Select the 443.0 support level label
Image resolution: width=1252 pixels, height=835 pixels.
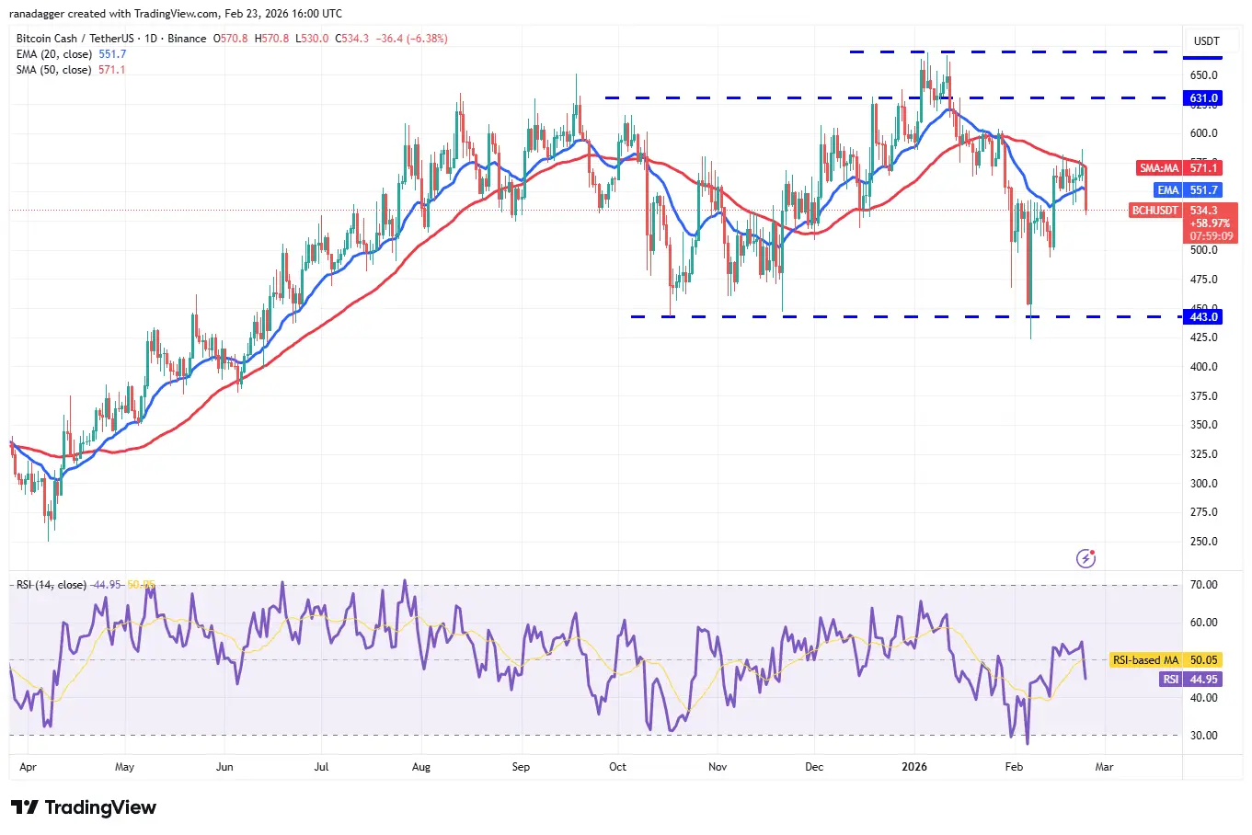(1203, 317)
